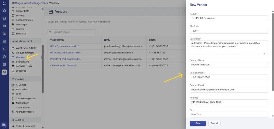This screenshot has width=274, height=129.
Task: Click email support@hpresellerusa.com
Action: pyautogui.click(x=119, y=52)
